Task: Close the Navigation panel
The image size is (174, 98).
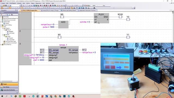Action: [x=17, y=10]
